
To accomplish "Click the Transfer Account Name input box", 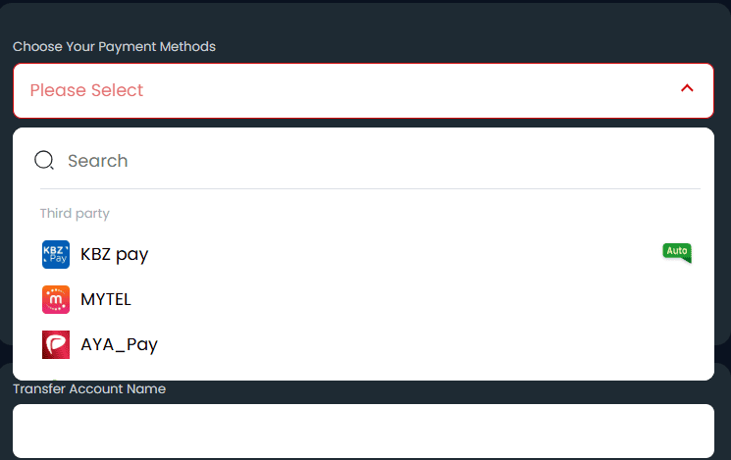I will pyautogui.click(x=364, y=432).
